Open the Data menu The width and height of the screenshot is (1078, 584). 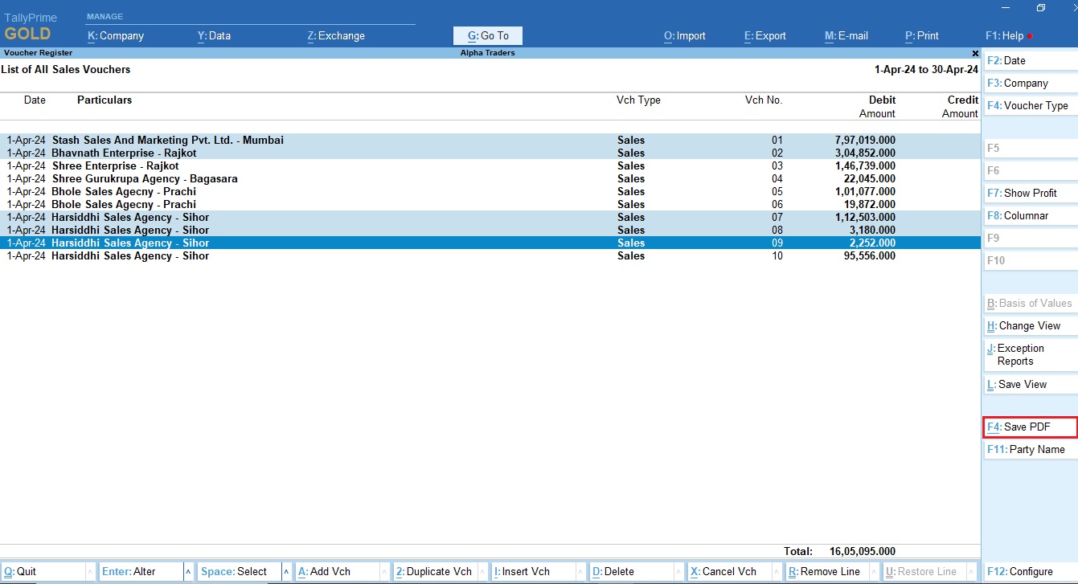pyautogui.click(x=214, y=35)
